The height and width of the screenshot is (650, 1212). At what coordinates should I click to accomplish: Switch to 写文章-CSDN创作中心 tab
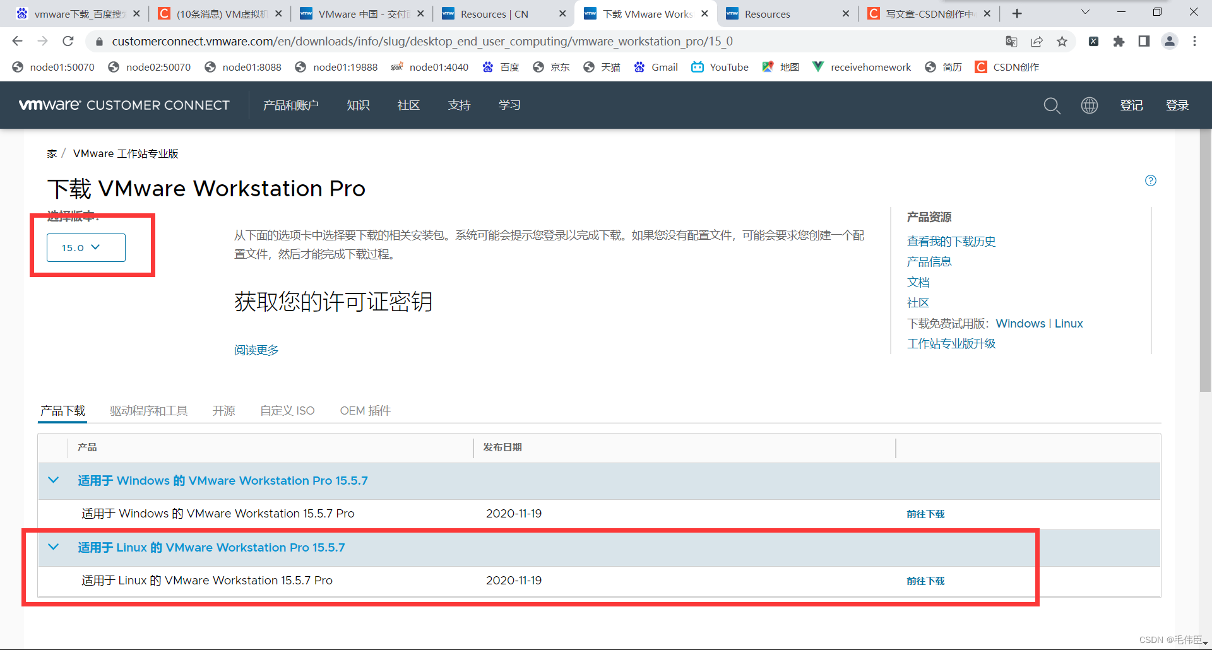pos(929,13)
